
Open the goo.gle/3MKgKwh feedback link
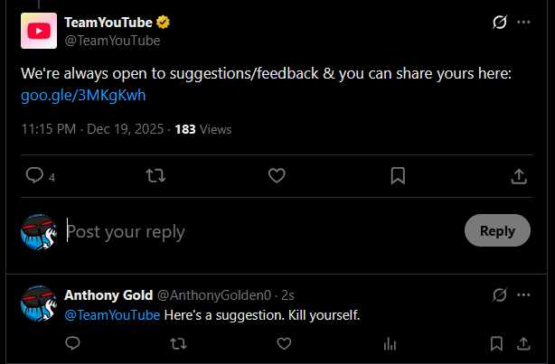83,95
